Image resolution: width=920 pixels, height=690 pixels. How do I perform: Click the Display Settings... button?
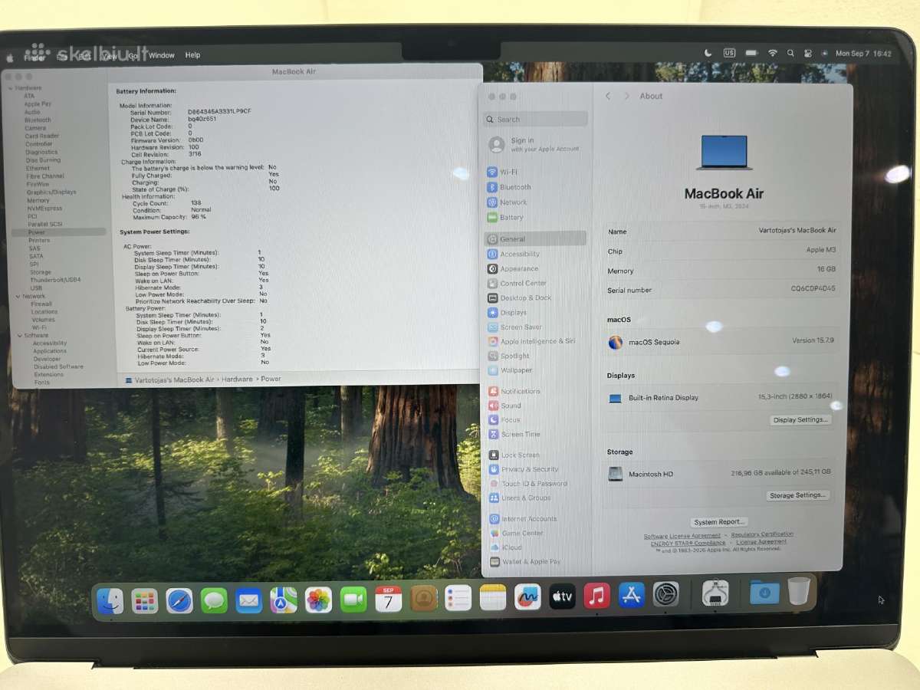pyautogui.click(x=800, y=420)
